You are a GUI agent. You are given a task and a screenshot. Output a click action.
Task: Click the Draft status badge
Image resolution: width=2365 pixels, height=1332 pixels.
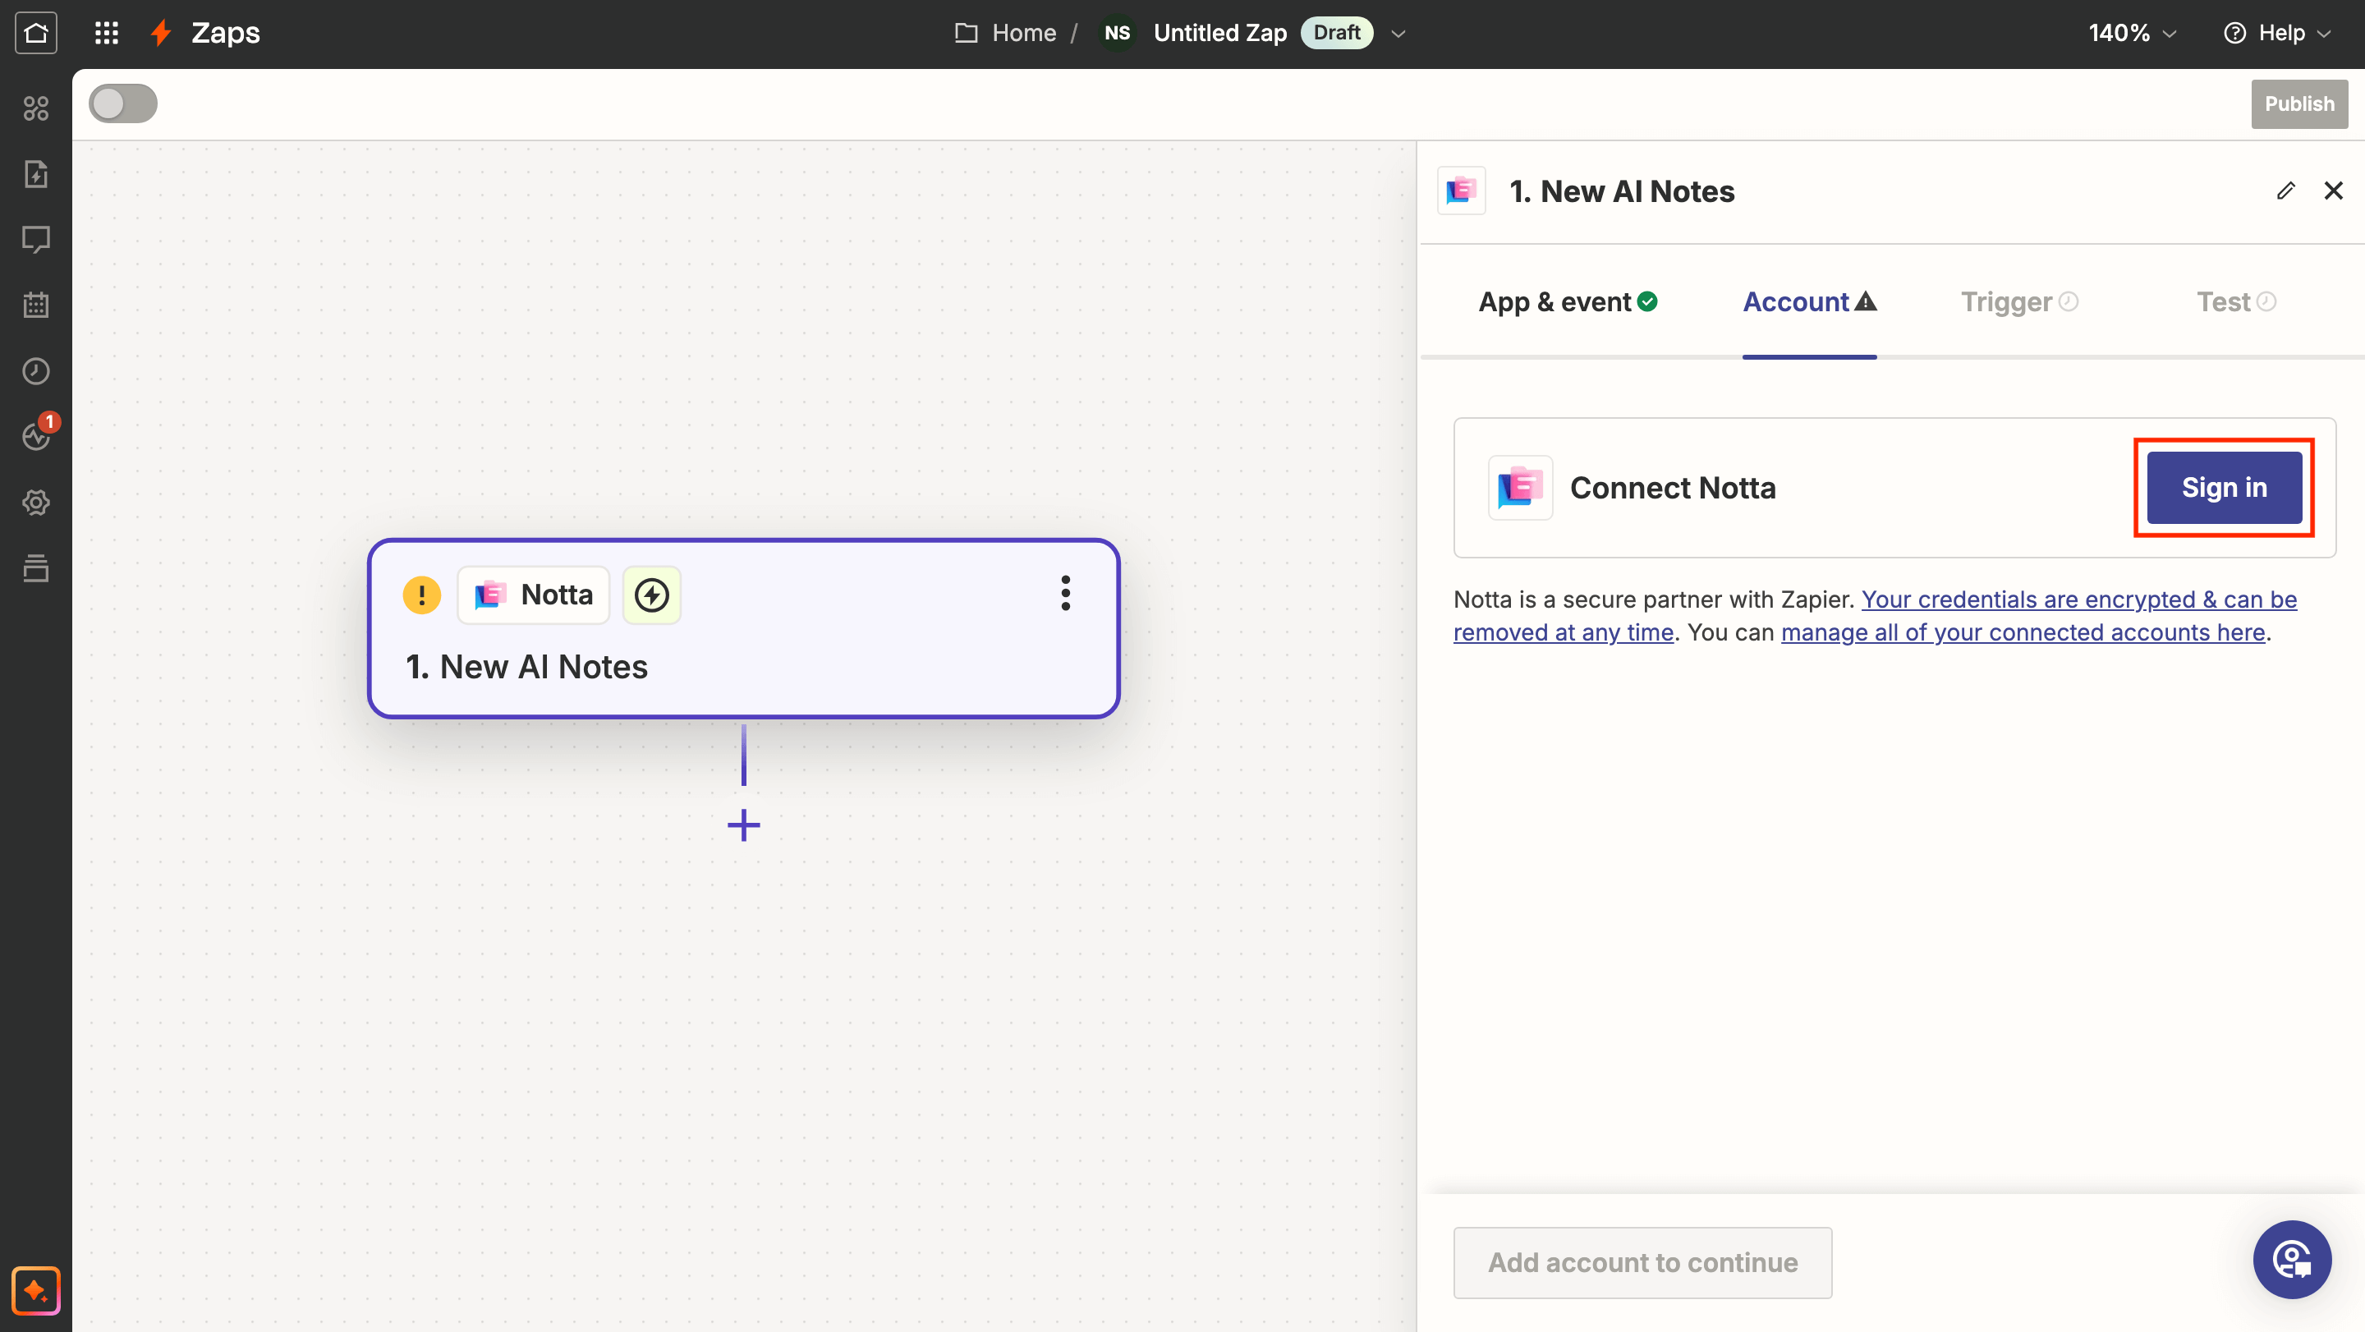pyautogui.click(x=1337, y=33)
